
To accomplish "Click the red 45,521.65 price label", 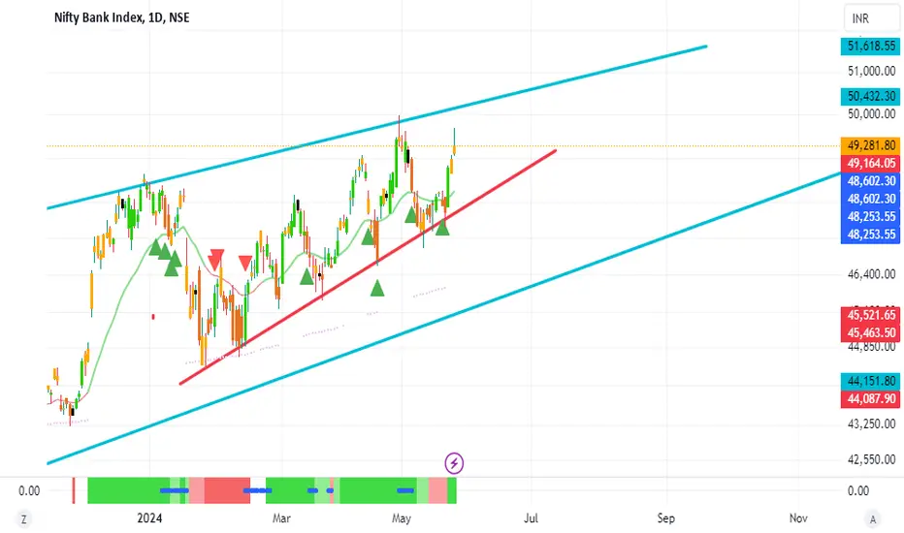I will (871, 315).
